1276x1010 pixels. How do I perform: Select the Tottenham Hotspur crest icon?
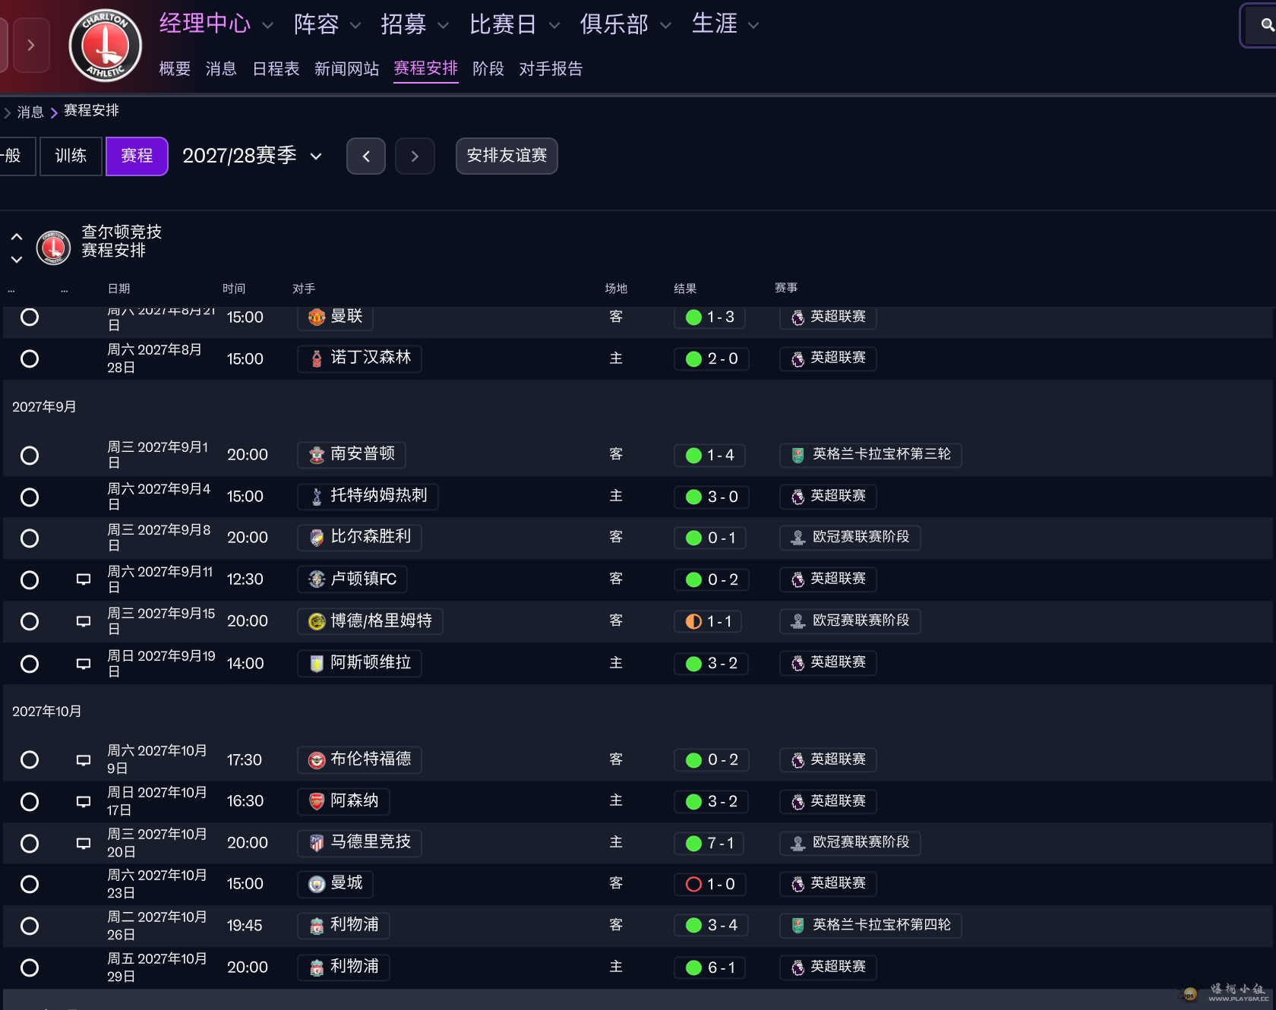click(x=317, y=497)
